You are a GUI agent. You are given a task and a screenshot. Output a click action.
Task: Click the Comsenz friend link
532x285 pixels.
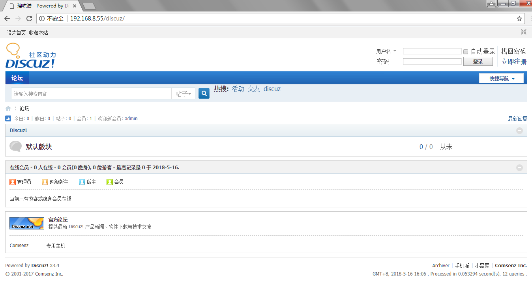(x=19, y=246)
